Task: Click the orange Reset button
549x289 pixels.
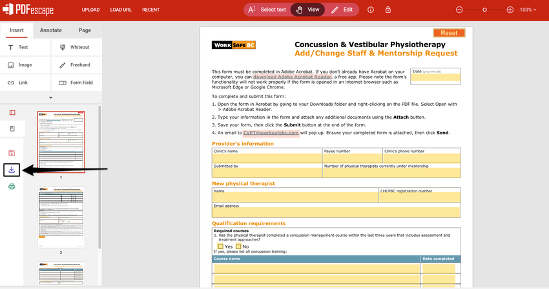Action: click(450, 33)
